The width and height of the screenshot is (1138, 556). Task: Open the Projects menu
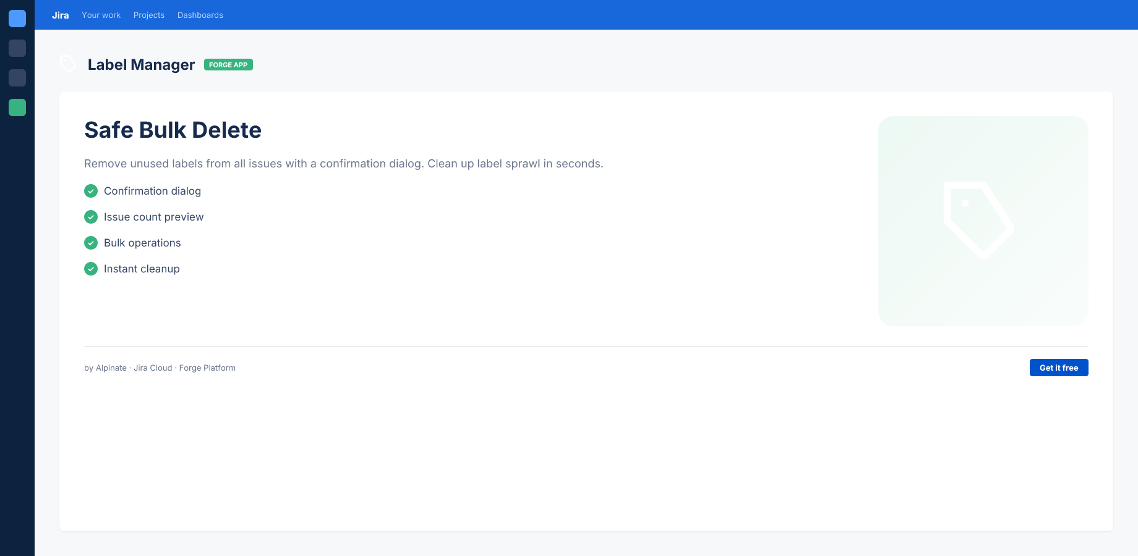149,15
